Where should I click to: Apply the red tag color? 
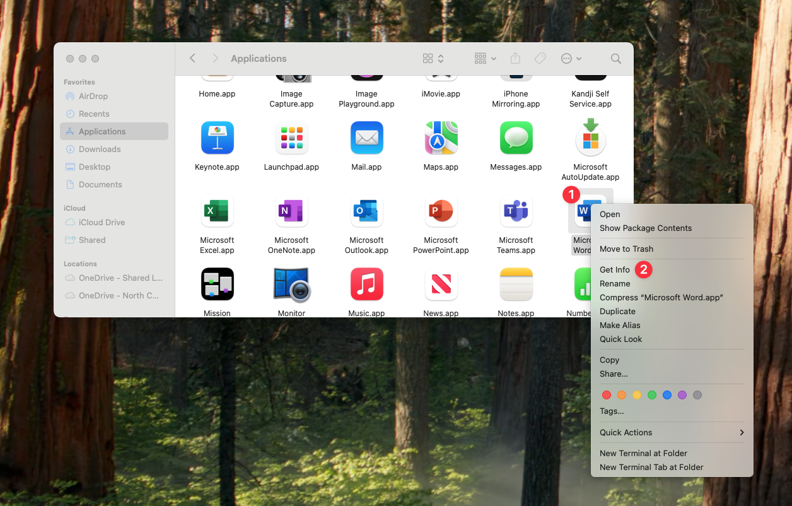607,395
